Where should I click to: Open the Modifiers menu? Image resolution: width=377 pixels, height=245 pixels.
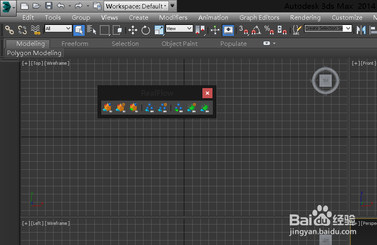click(x=173, y=18)
